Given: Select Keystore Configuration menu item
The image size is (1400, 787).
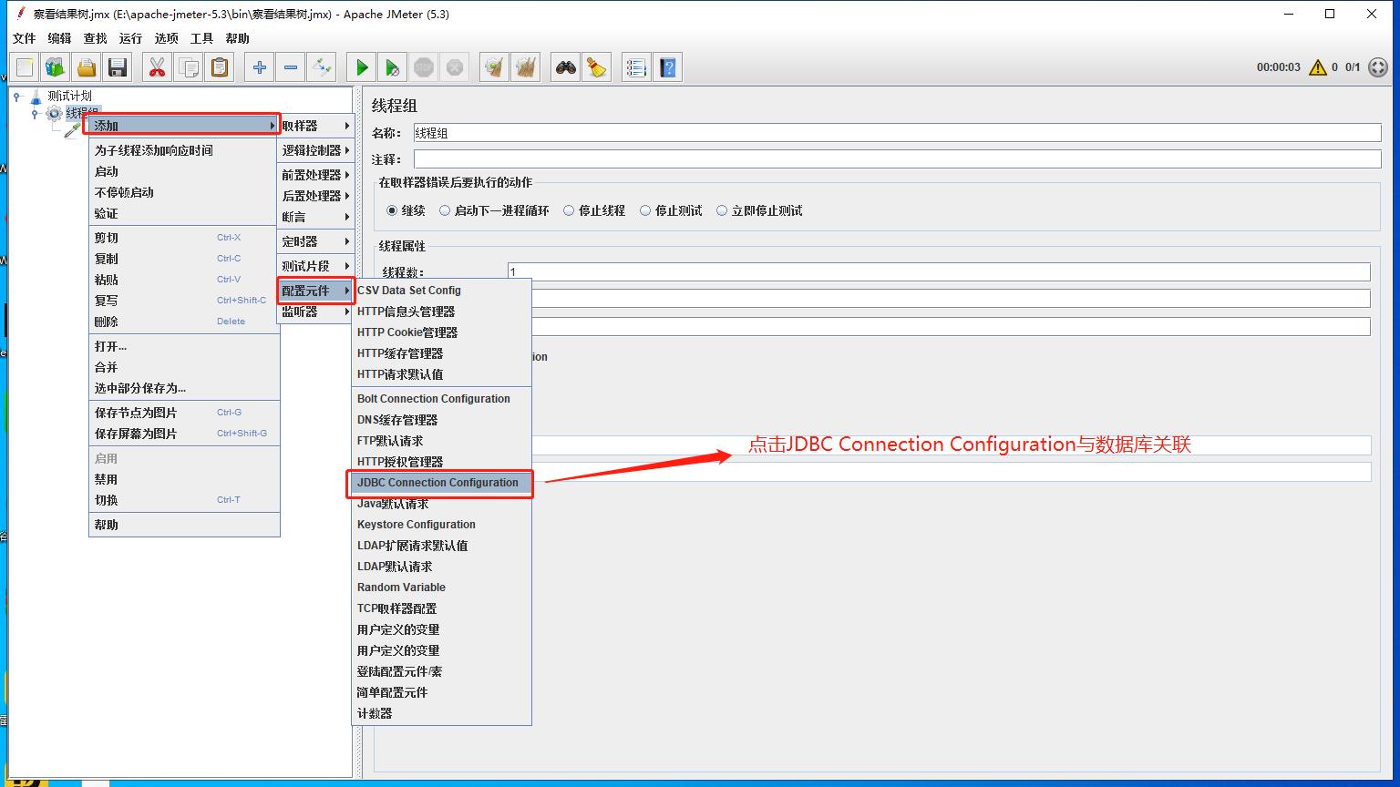Looking at the screenshot, I should (441, 525).
